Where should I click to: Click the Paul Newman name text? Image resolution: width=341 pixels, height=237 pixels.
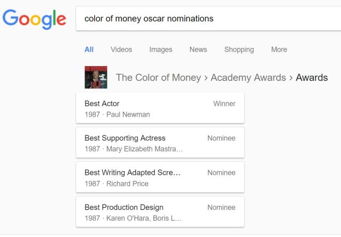(128, 115)
